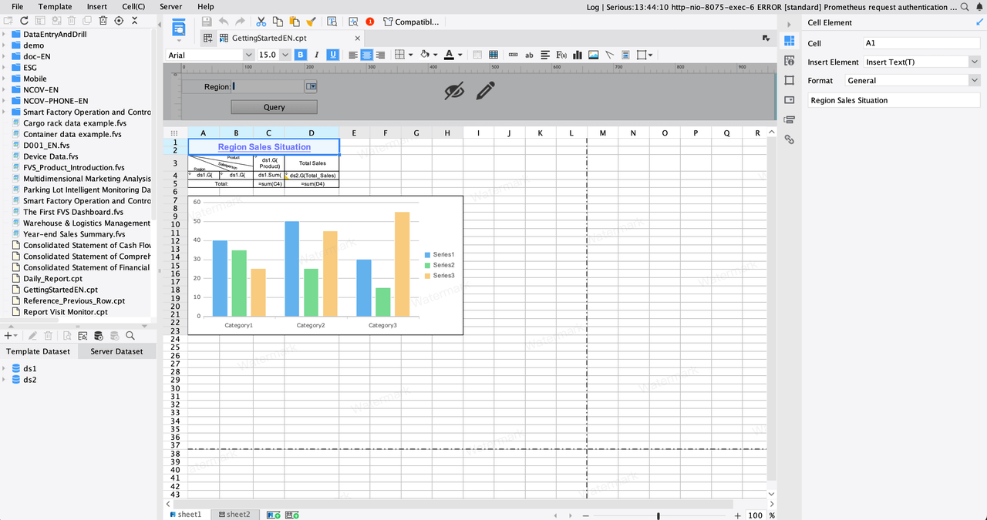Image resolution: width=987 pixels, height=520 pixels.
Task: Open the font color picker
Action: [x=460, y=55]
